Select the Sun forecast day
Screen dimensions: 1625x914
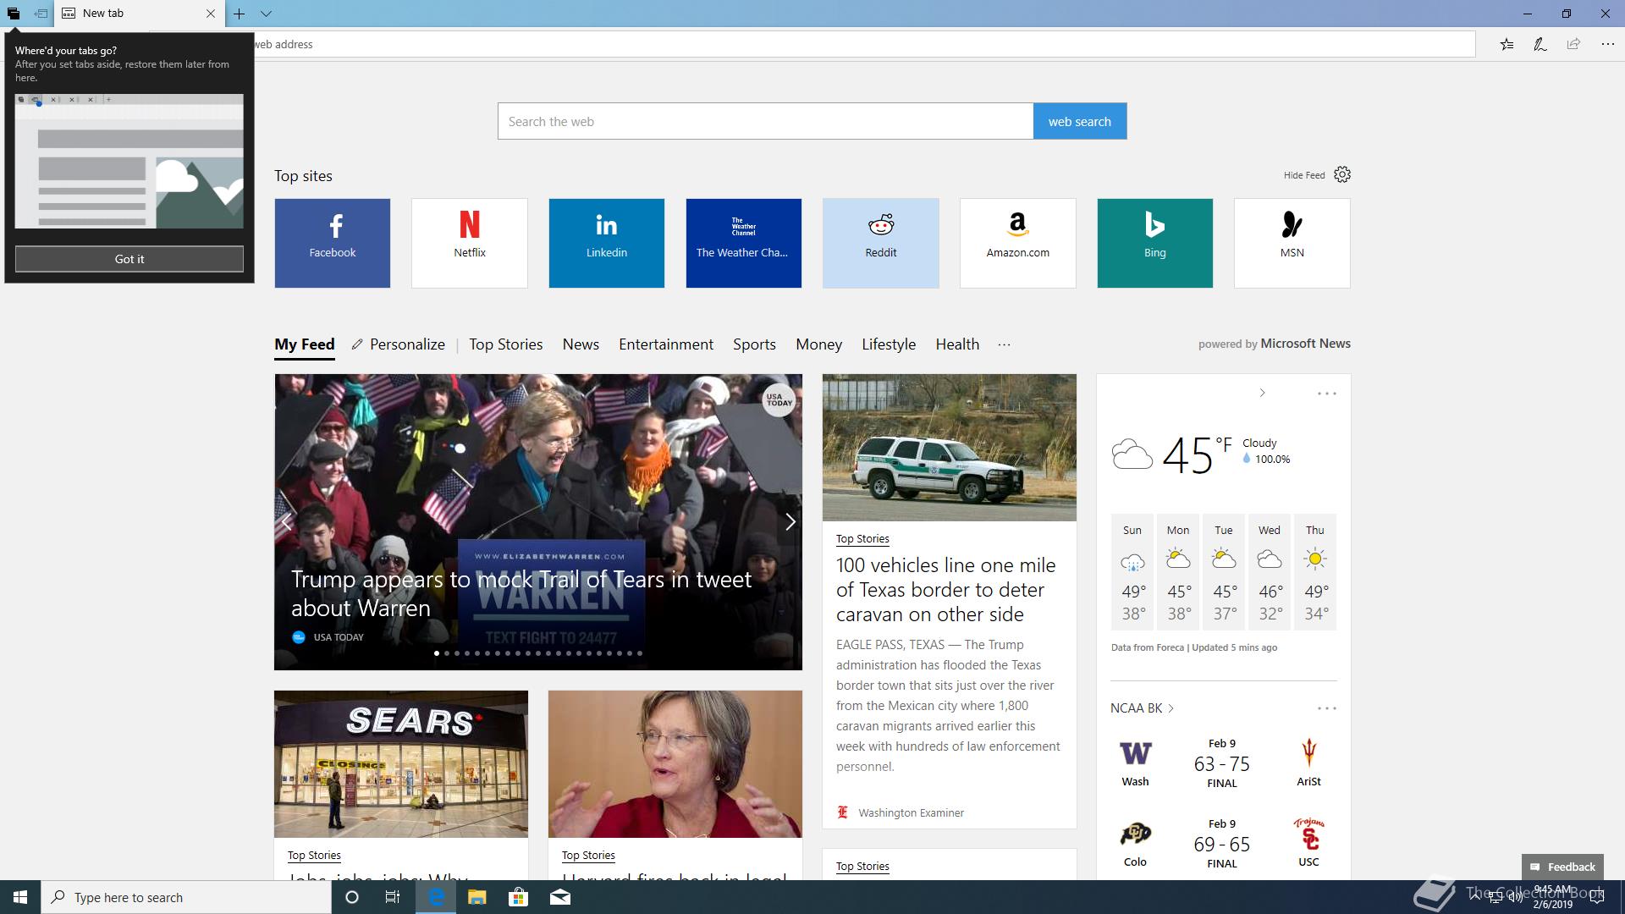click(1132, 572)
